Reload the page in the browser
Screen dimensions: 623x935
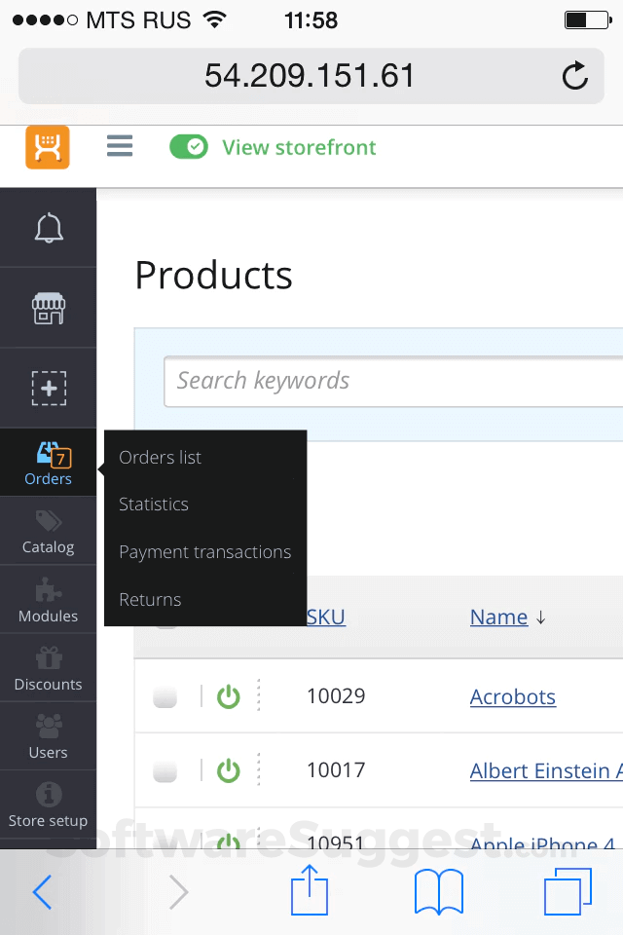point(575,76)
